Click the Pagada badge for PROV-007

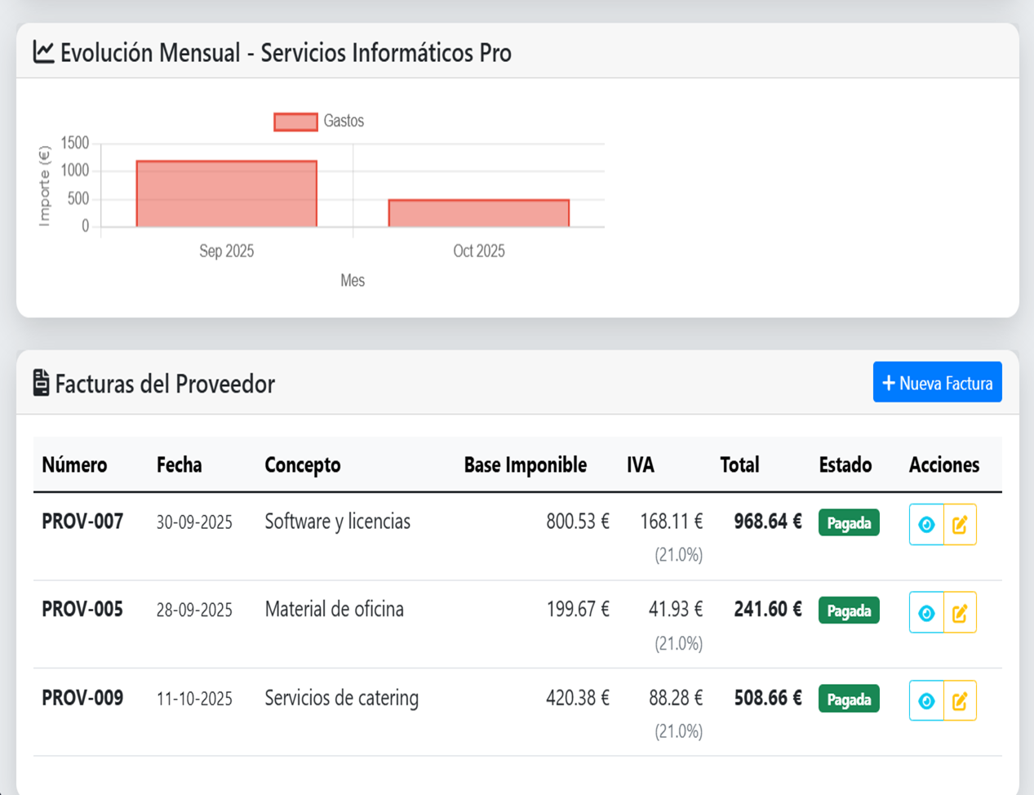point(849,523)
